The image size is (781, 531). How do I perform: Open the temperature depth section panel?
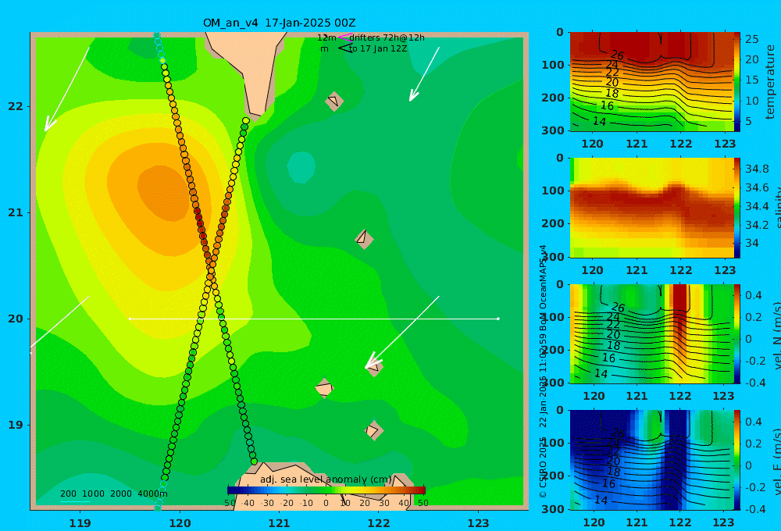[651, 82]
